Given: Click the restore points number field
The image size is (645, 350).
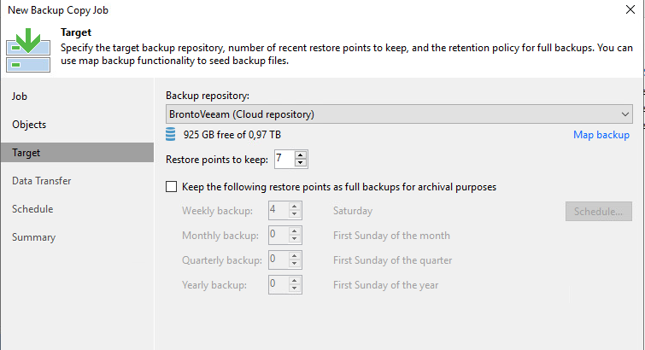Looking at the screenshot, I should click(x=283, y=159).
